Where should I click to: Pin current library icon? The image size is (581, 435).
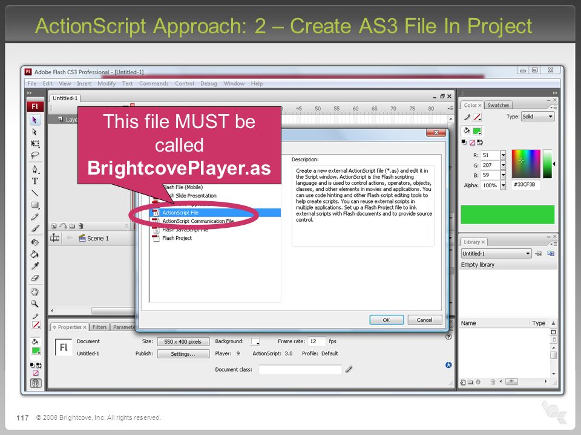539,253
